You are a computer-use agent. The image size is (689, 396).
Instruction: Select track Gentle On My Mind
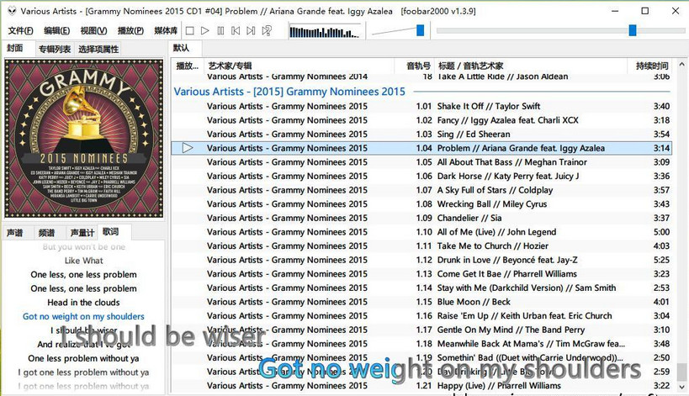(421, 330)
